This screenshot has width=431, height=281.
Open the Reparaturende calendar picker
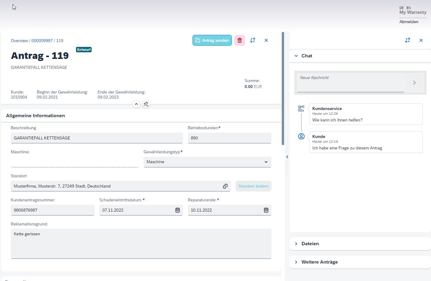[x=266, y=210]
